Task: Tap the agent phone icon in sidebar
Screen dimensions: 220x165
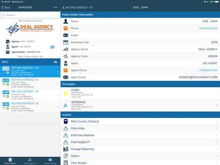Action: click(x=8, y=52)
